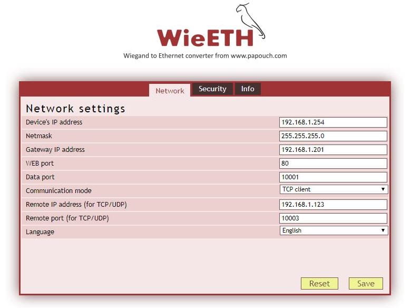Click the 'Netmask' label
The height and width of the screenshot is (308, 411).
[x=39, y=136]
